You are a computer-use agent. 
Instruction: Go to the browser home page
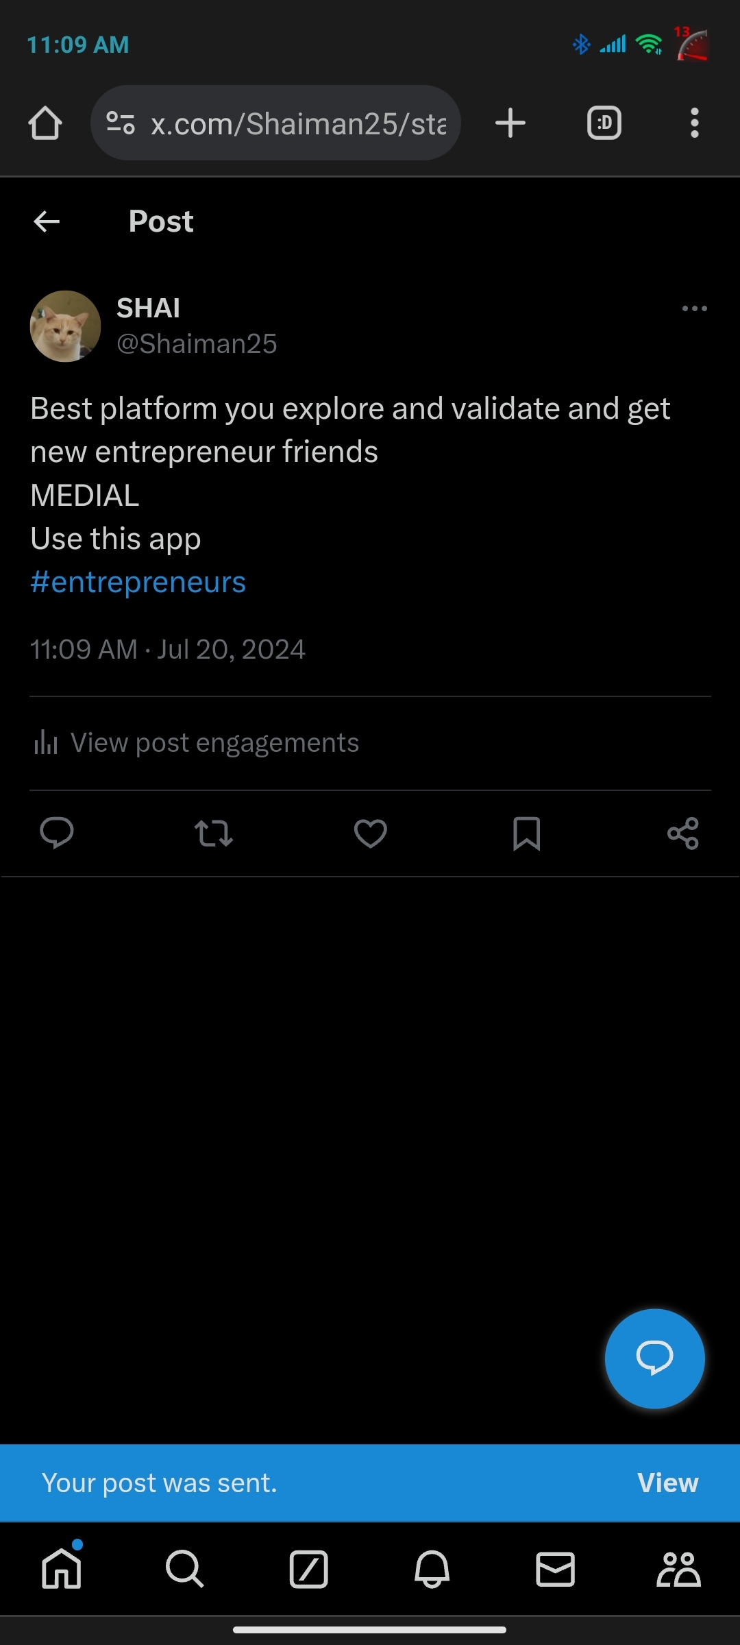45,123
